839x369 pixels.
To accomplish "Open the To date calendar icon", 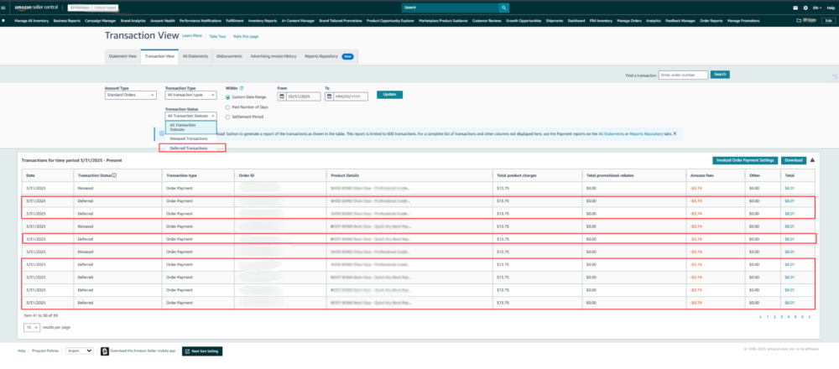I will coord(329,96).
